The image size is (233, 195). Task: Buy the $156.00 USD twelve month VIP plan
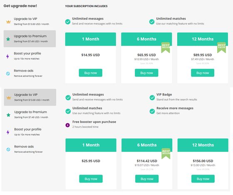coord(203,179)
